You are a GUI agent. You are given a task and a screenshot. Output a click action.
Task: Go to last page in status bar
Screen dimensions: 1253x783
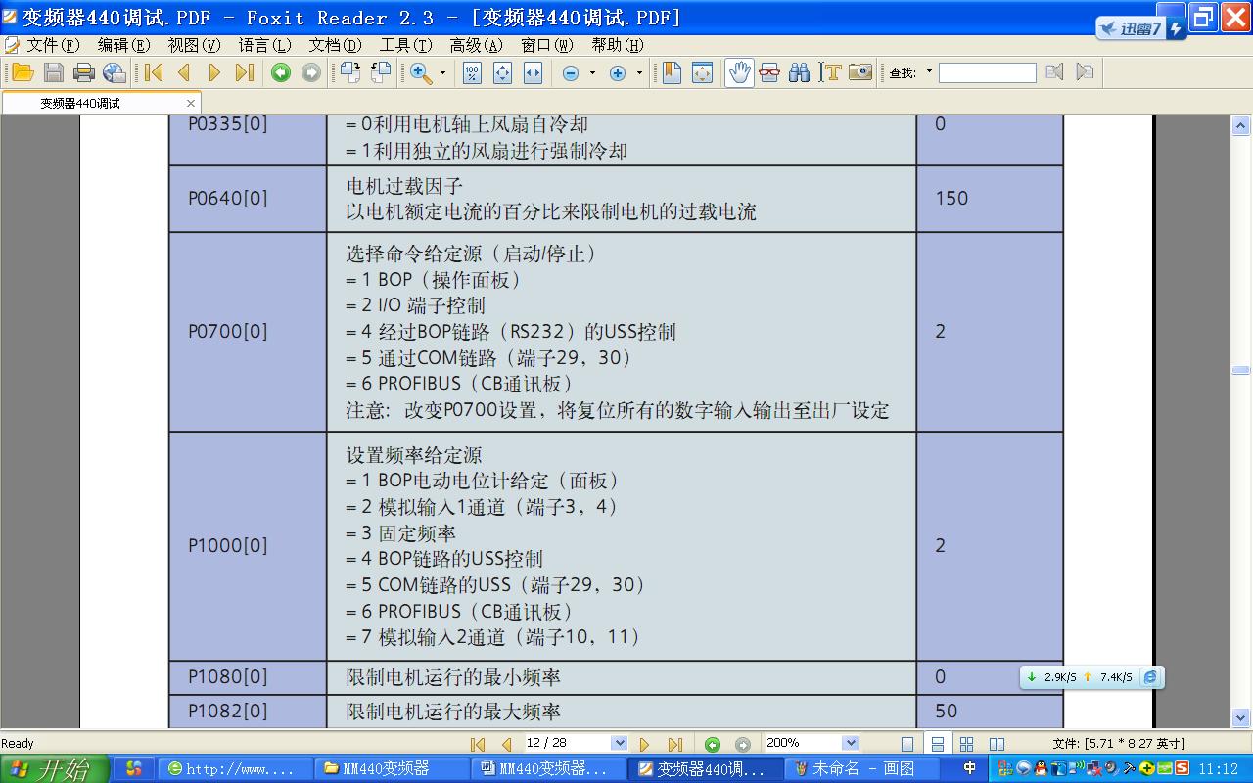click(x=674, y=745)
